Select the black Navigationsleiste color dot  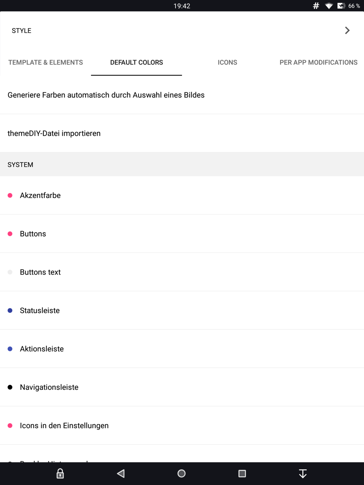(x=10, y=387)
